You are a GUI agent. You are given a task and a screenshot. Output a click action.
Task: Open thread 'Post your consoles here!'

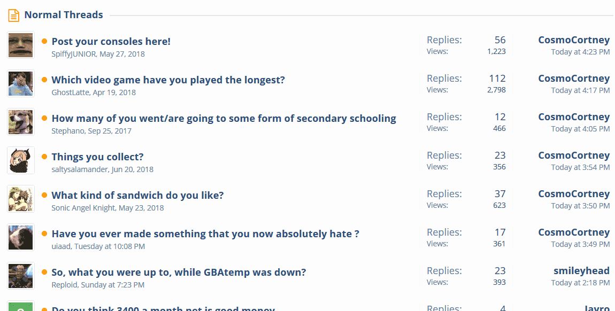[x=111, y=42]
